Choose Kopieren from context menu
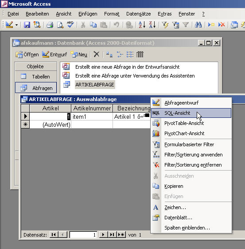Screen dimensions: 245x249 click(x=191, y=186)
